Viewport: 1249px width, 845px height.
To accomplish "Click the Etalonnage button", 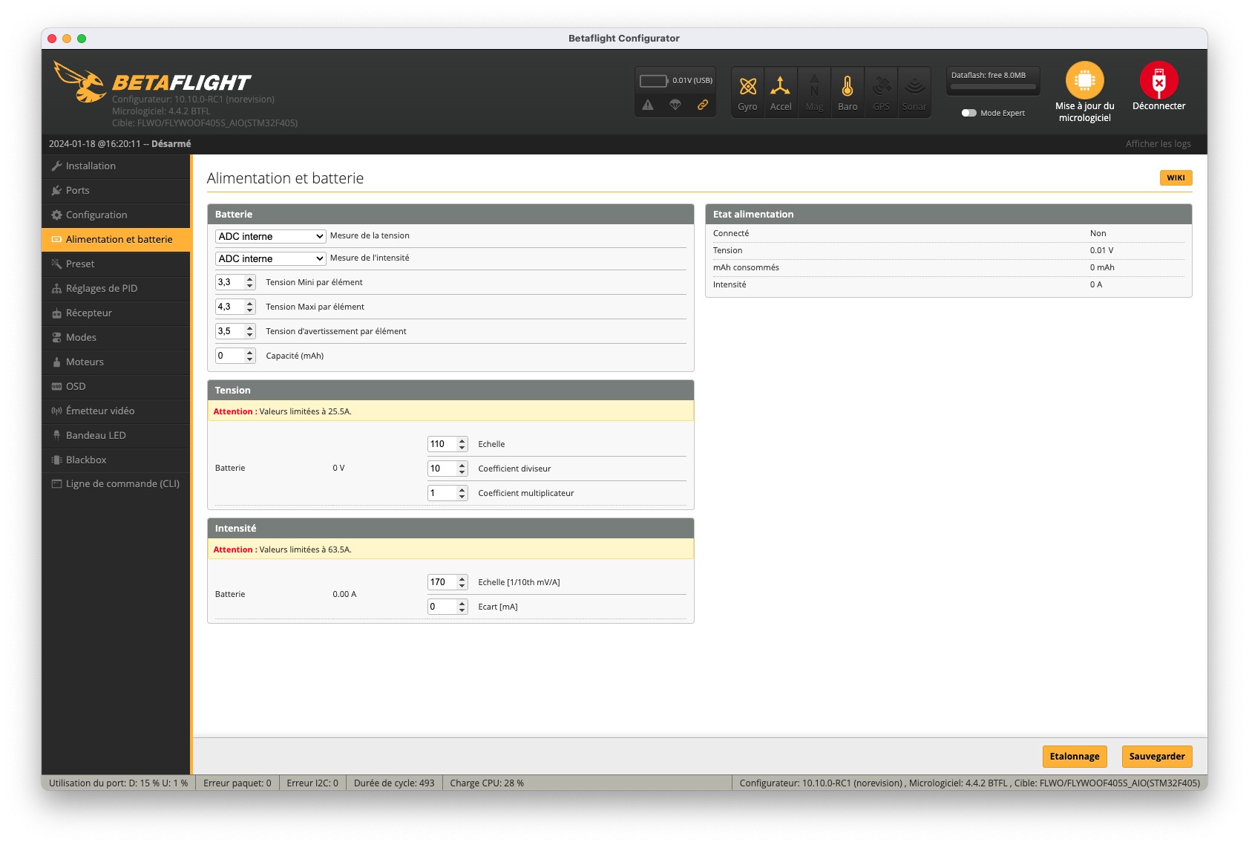I will (x=1075, y=756).
